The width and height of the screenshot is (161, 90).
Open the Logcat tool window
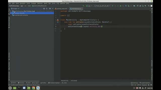[x=35, y=83]
